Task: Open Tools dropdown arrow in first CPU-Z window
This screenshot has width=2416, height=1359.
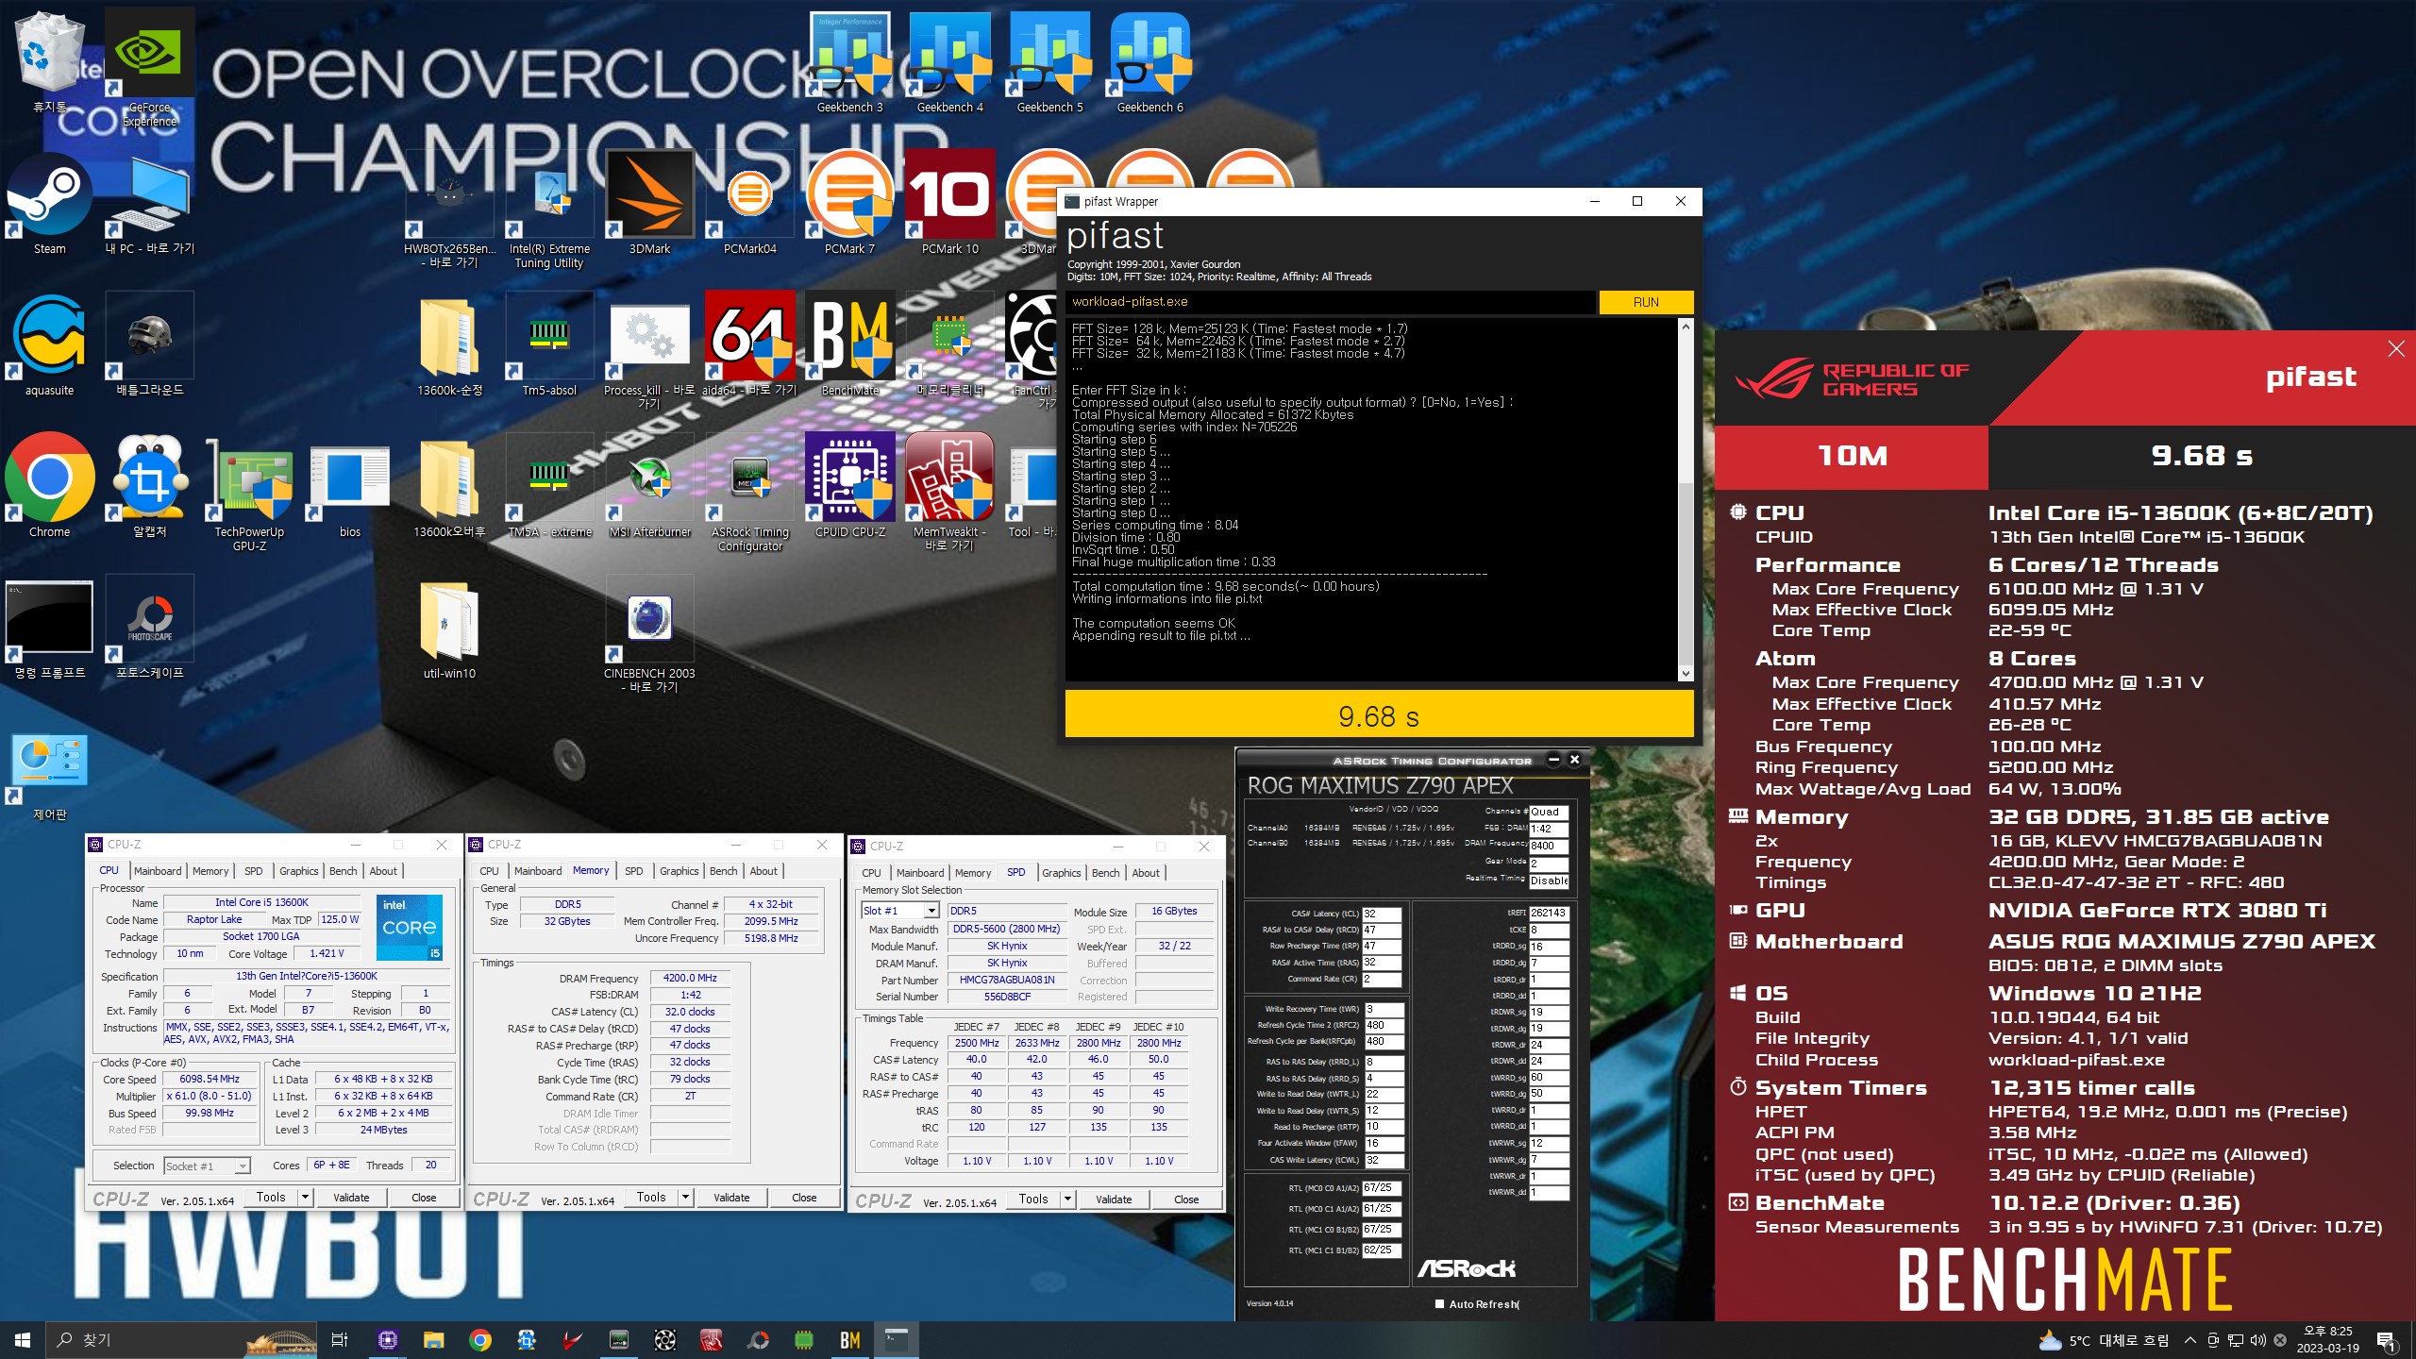Action: click(x=305, y=1197)
